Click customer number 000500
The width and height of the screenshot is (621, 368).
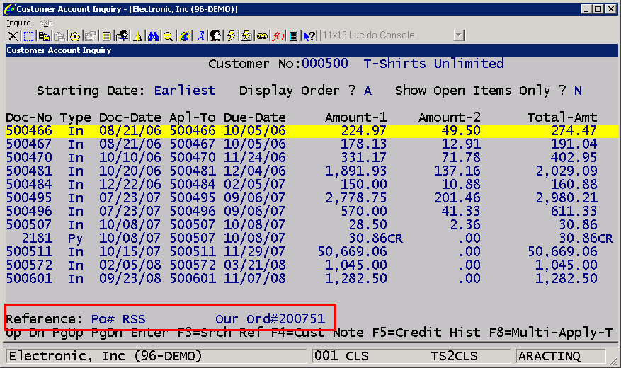point(325,63)
